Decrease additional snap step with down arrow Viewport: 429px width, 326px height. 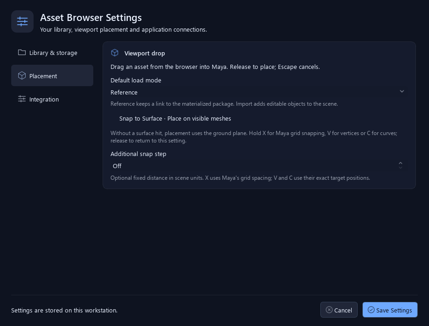[400, 168]
